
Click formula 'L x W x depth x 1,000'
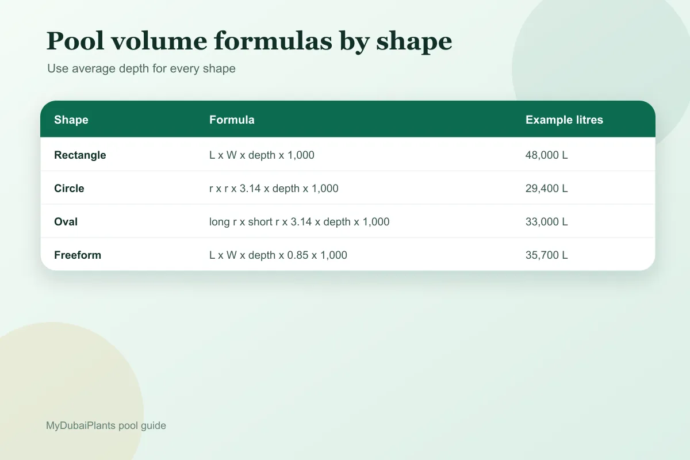(262, 155)
